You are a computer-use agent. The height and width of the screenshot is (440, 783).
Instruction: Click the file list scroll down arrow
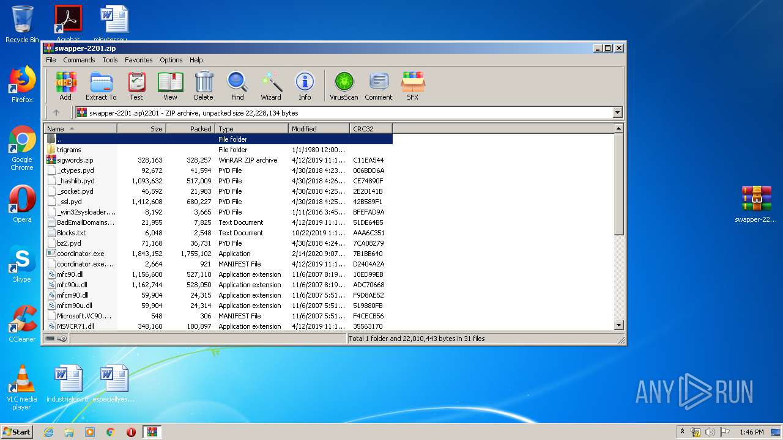pos(618,326)
